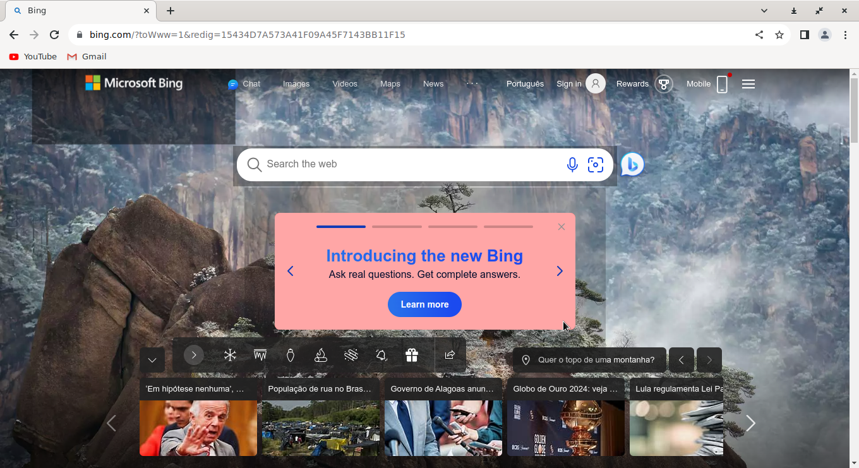Open news card 'Em hipótese nenhuma'
The image size is (859, 468).
coord(198,417)
